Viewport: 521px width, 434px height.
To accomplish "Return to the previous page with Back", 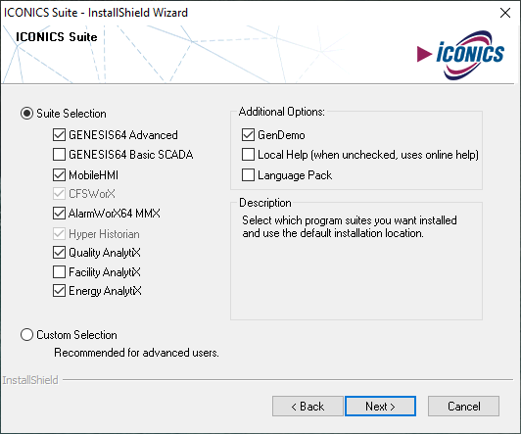I will 308,407.
